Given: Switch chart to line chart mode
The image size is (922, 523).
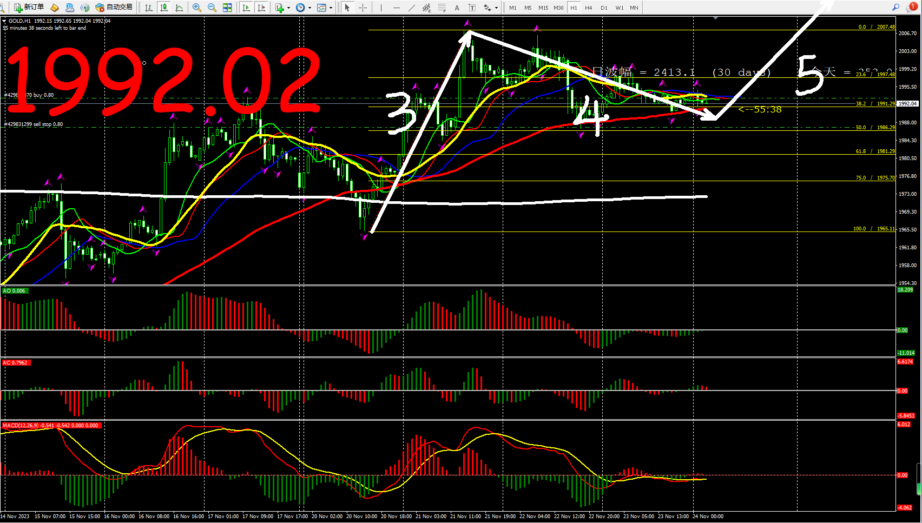Looking at the screenshot, I should coord(179,8).
